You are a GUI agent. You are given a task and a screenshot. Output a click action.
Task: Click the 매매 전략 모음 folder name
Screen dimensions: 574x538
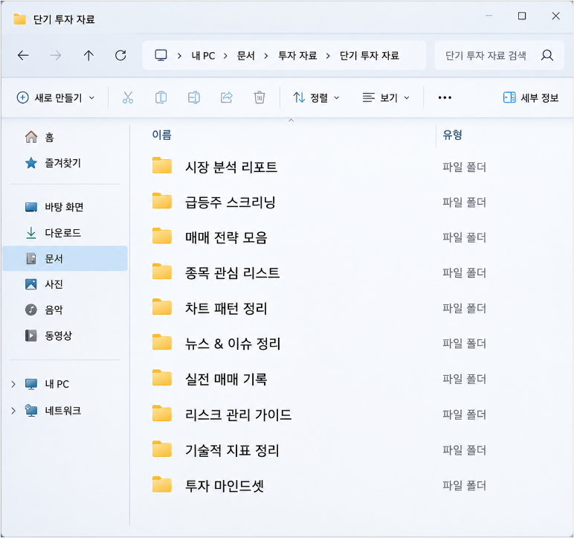click(226, 237)
